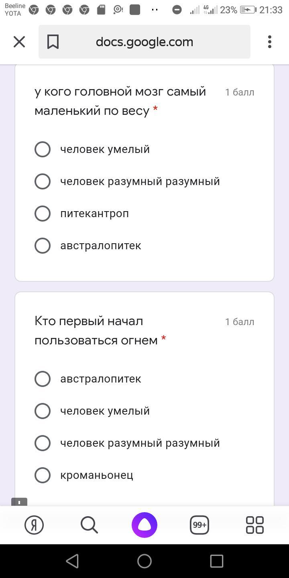Select 'человек умелый' for brain weight question
Image resolution: width=289 pixels, height=578 pixels.
[43, 149]
